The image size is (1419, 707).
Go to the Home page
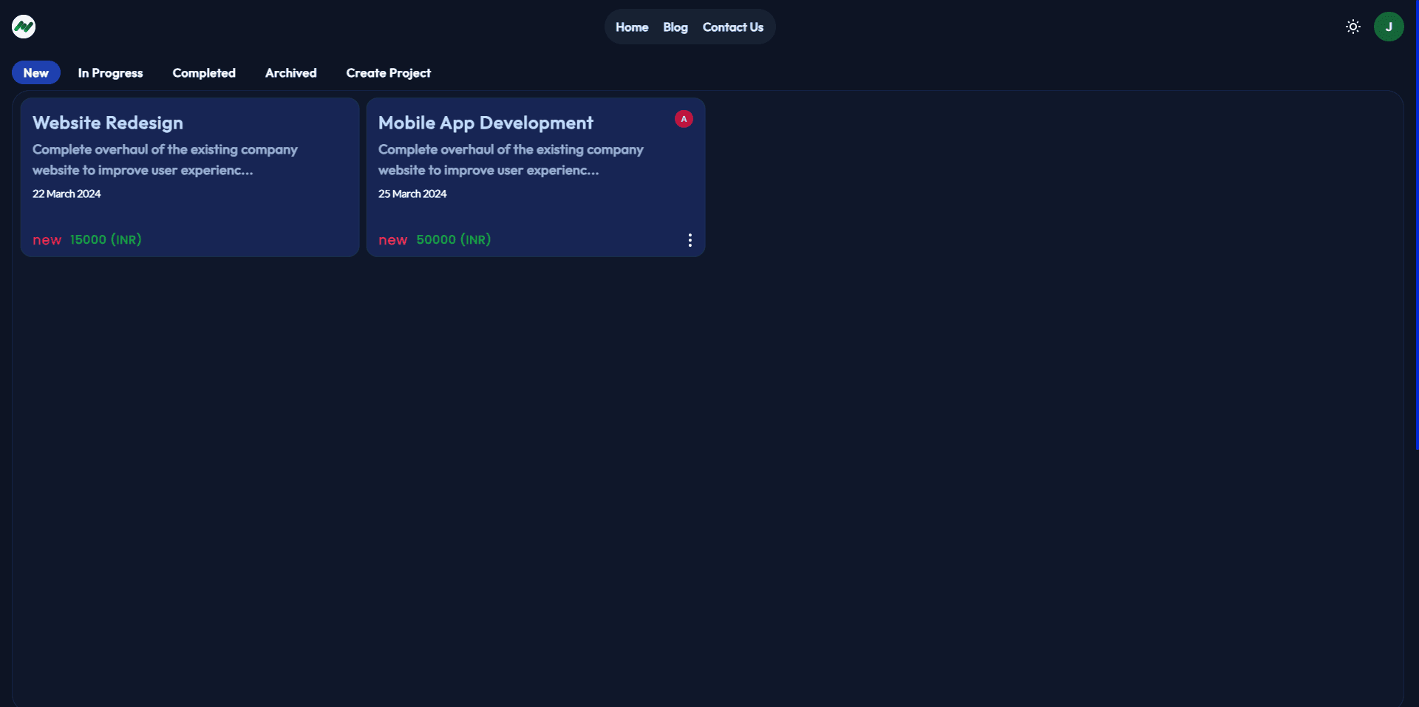(x=631, y=27)
